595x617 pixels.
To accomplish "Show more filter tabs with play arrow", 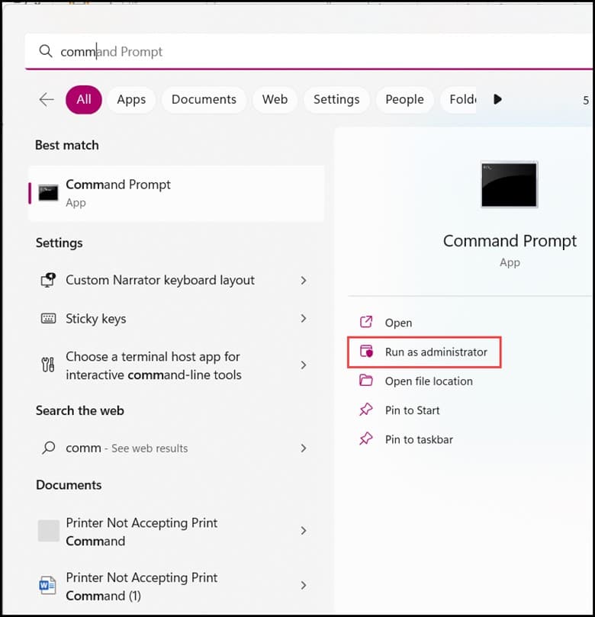I will tap(497, 99).
